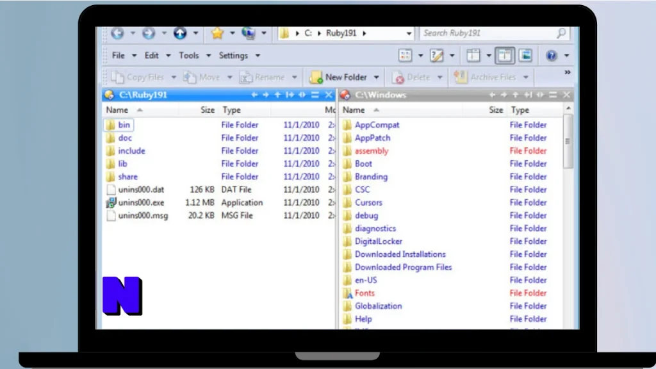The height and width of the screenshot is (369, 656).
Task: Open the address path dropdown
Action: 409,33
